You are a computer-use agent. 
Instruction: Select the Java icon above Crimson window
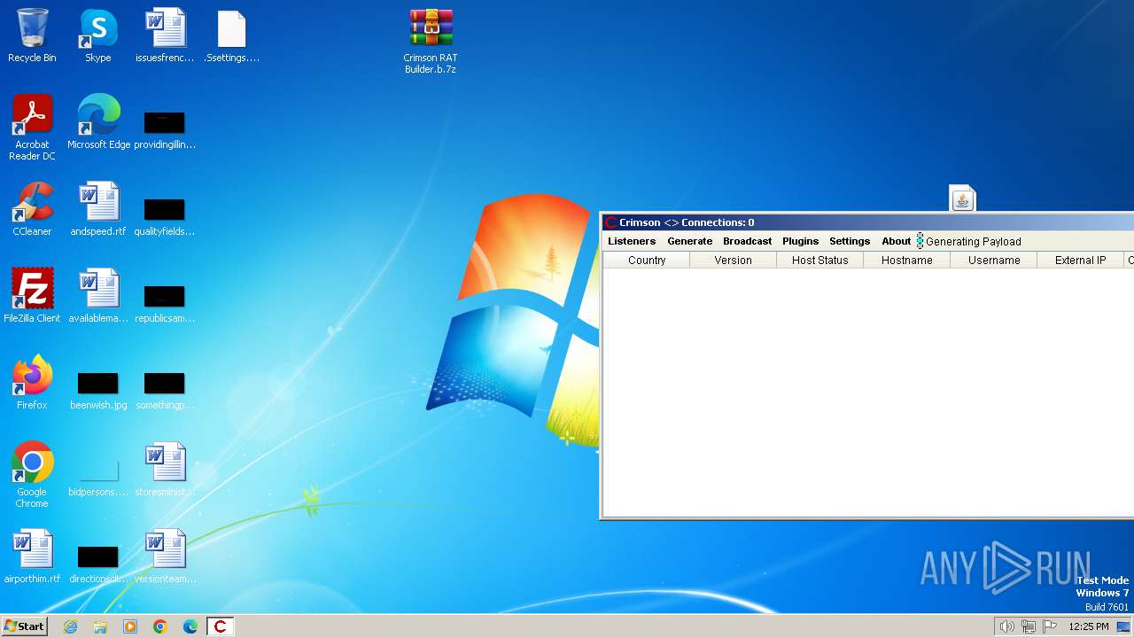coord(962,198)
